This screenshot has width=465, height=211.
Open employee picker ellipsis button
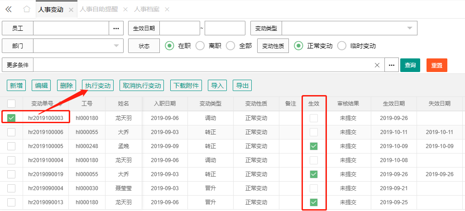click(x=116, y=28)
